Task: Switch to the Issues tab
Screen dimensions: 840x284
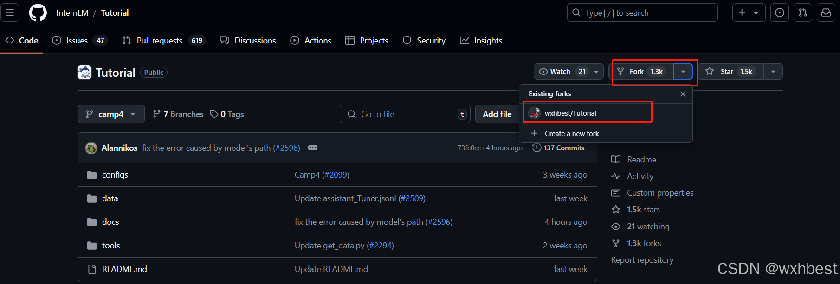Action: [x=80, y=41]
